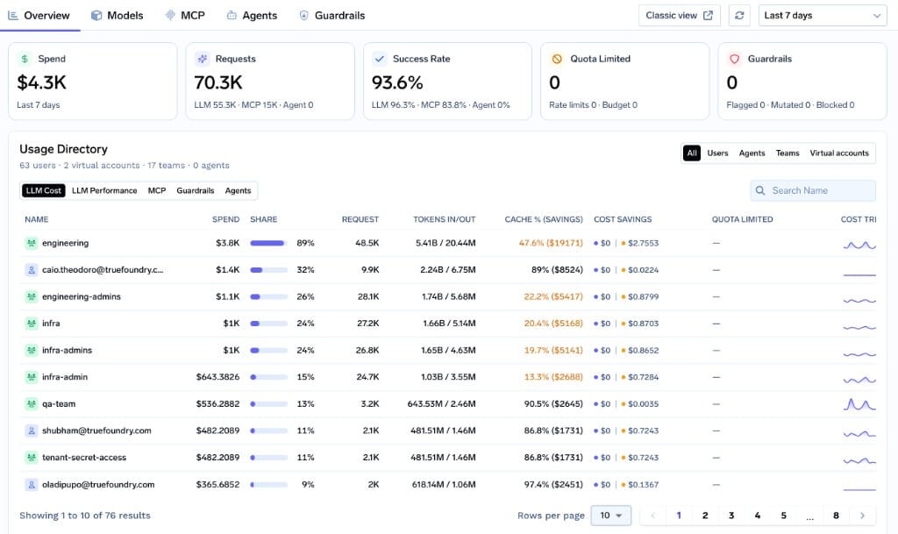
Task: Click the oladipupo user icon
Action: [32, 485]
